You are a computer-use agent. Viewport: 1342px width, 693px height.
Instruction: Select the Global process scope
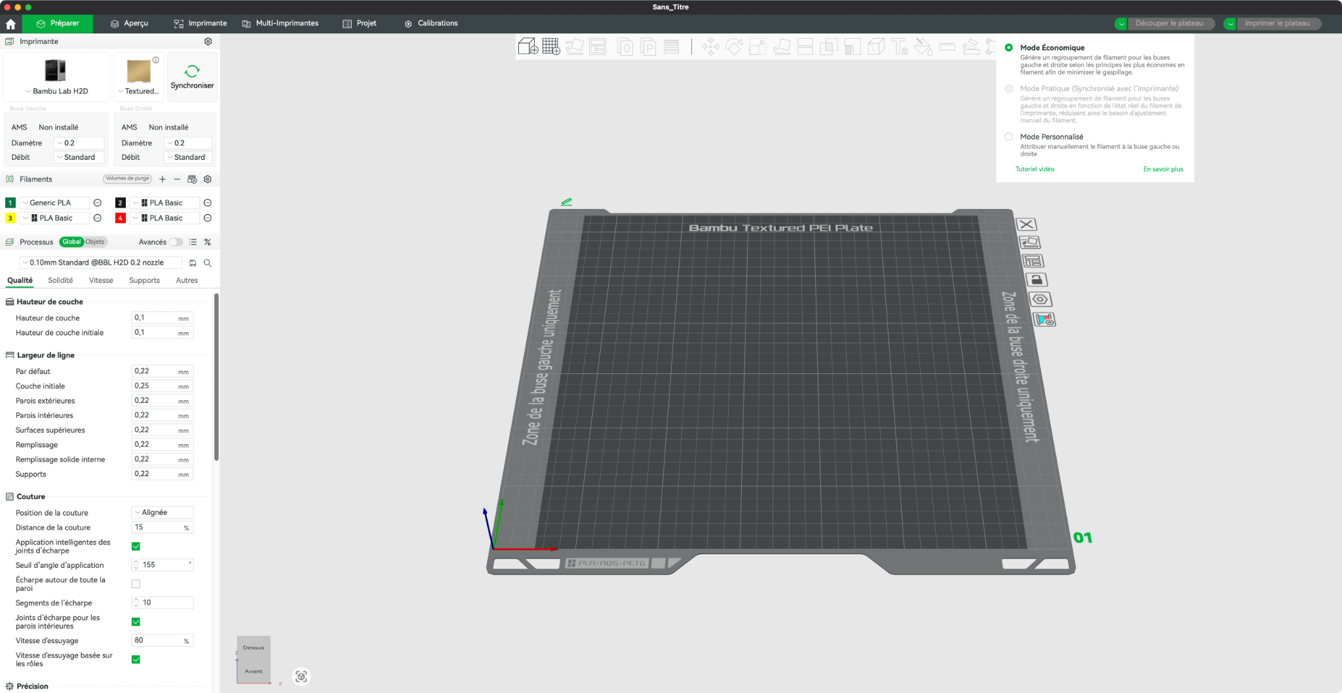click(71, 242)
